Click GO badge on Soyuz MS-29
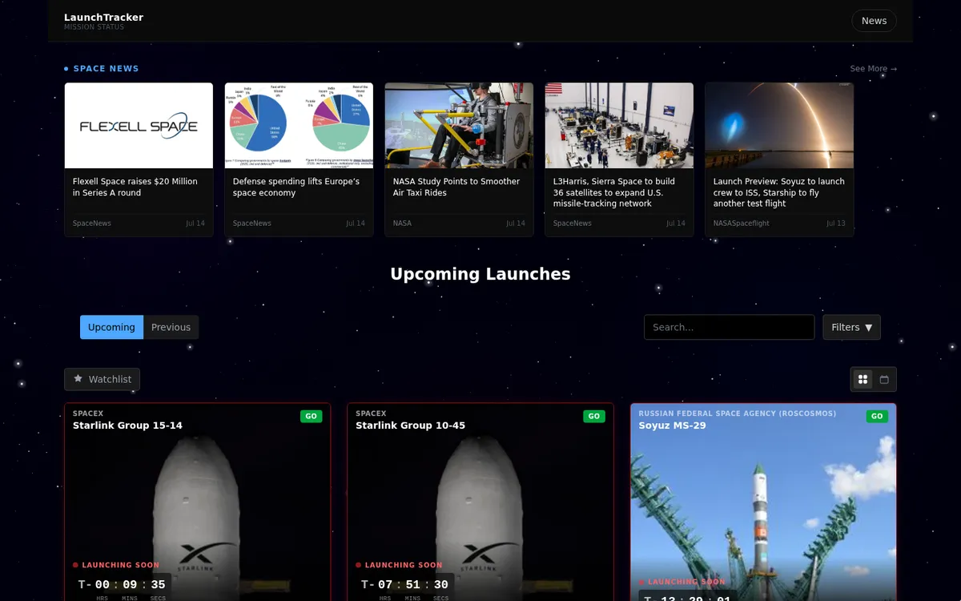The image size is (961, 601). pos(877,416)
